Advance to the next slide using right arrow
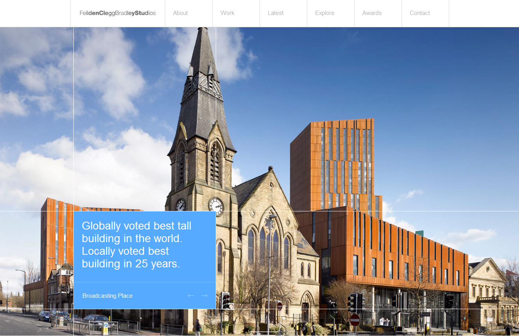Viewport: 519px width, 336px height. 204,296
